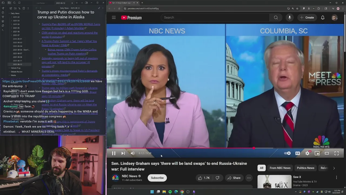Open video quality settings gear
The height and width of the screenshot is (195, 346).
(x=307, y=153)
